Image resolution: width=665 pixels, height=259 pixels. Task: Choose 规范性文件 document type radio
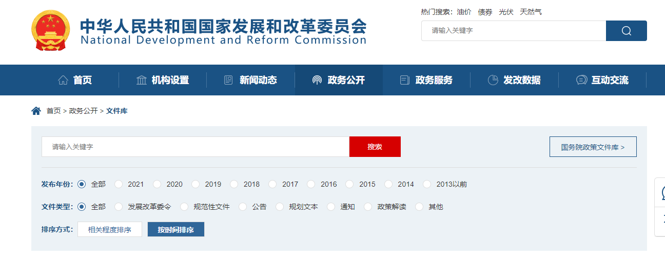click(184, 207)
